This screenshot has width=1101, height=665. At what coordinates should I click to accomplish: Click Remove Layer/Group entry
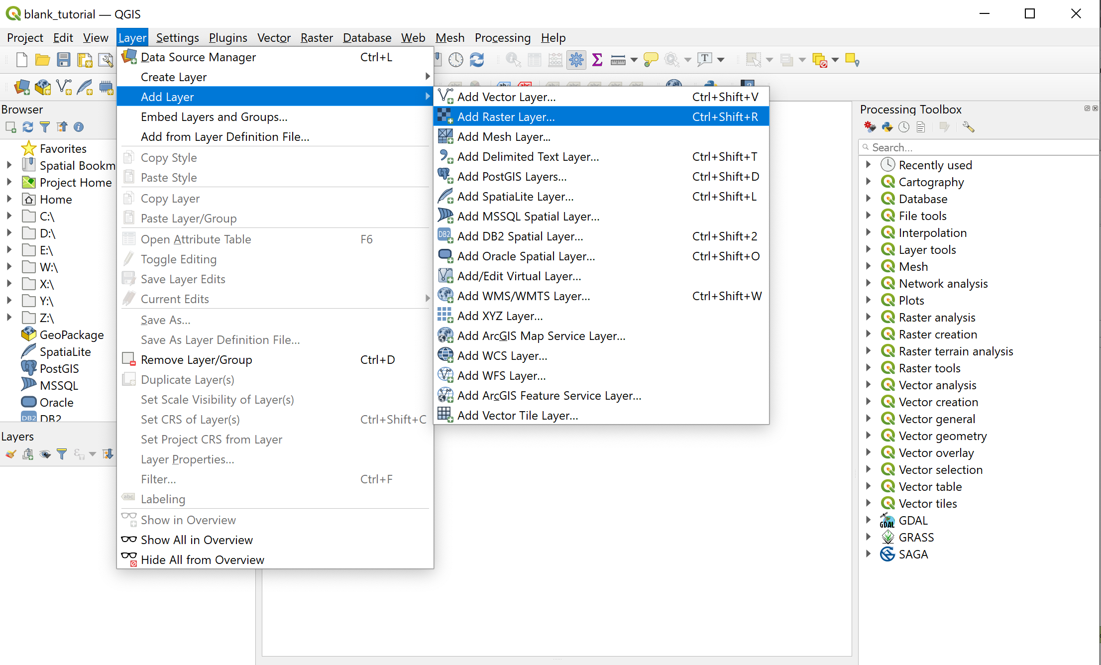275,359
